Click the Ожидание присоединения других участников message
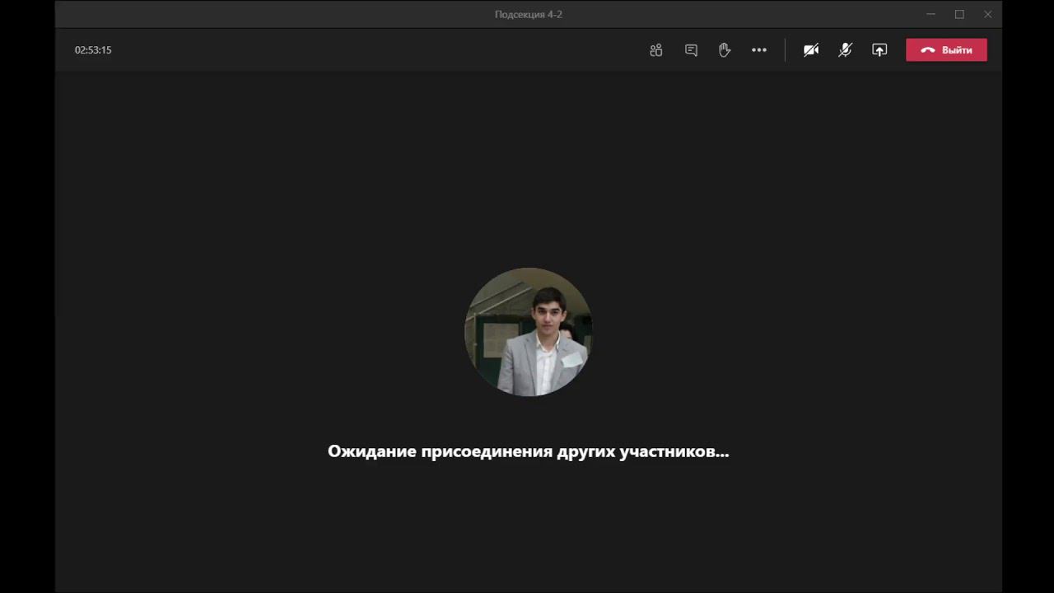 (x=528, y=451)
